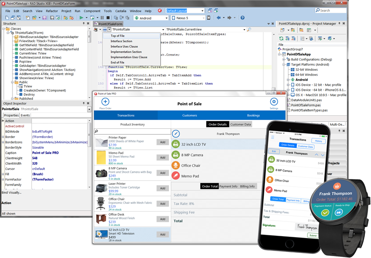Click the edit pencil icon beside Frank Thompson
This screenshot has height=258, width=371.
click(176, 134)
